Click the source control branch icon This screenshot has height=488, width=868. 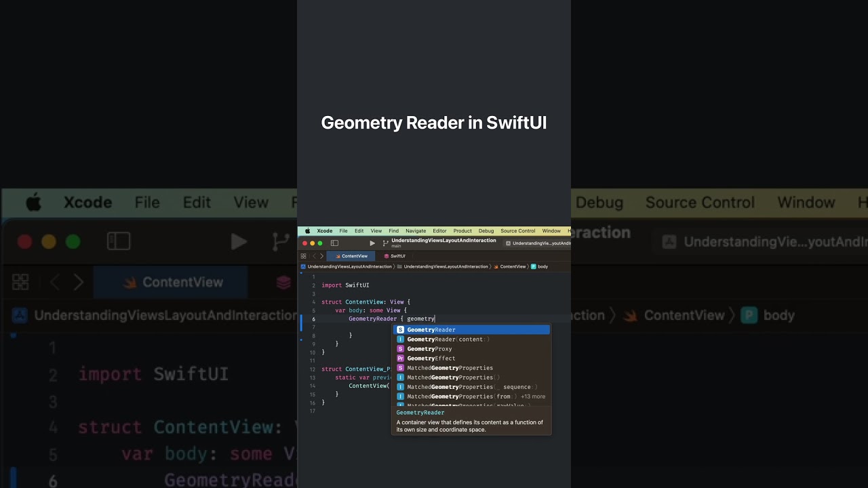click(x=386, y=243)
